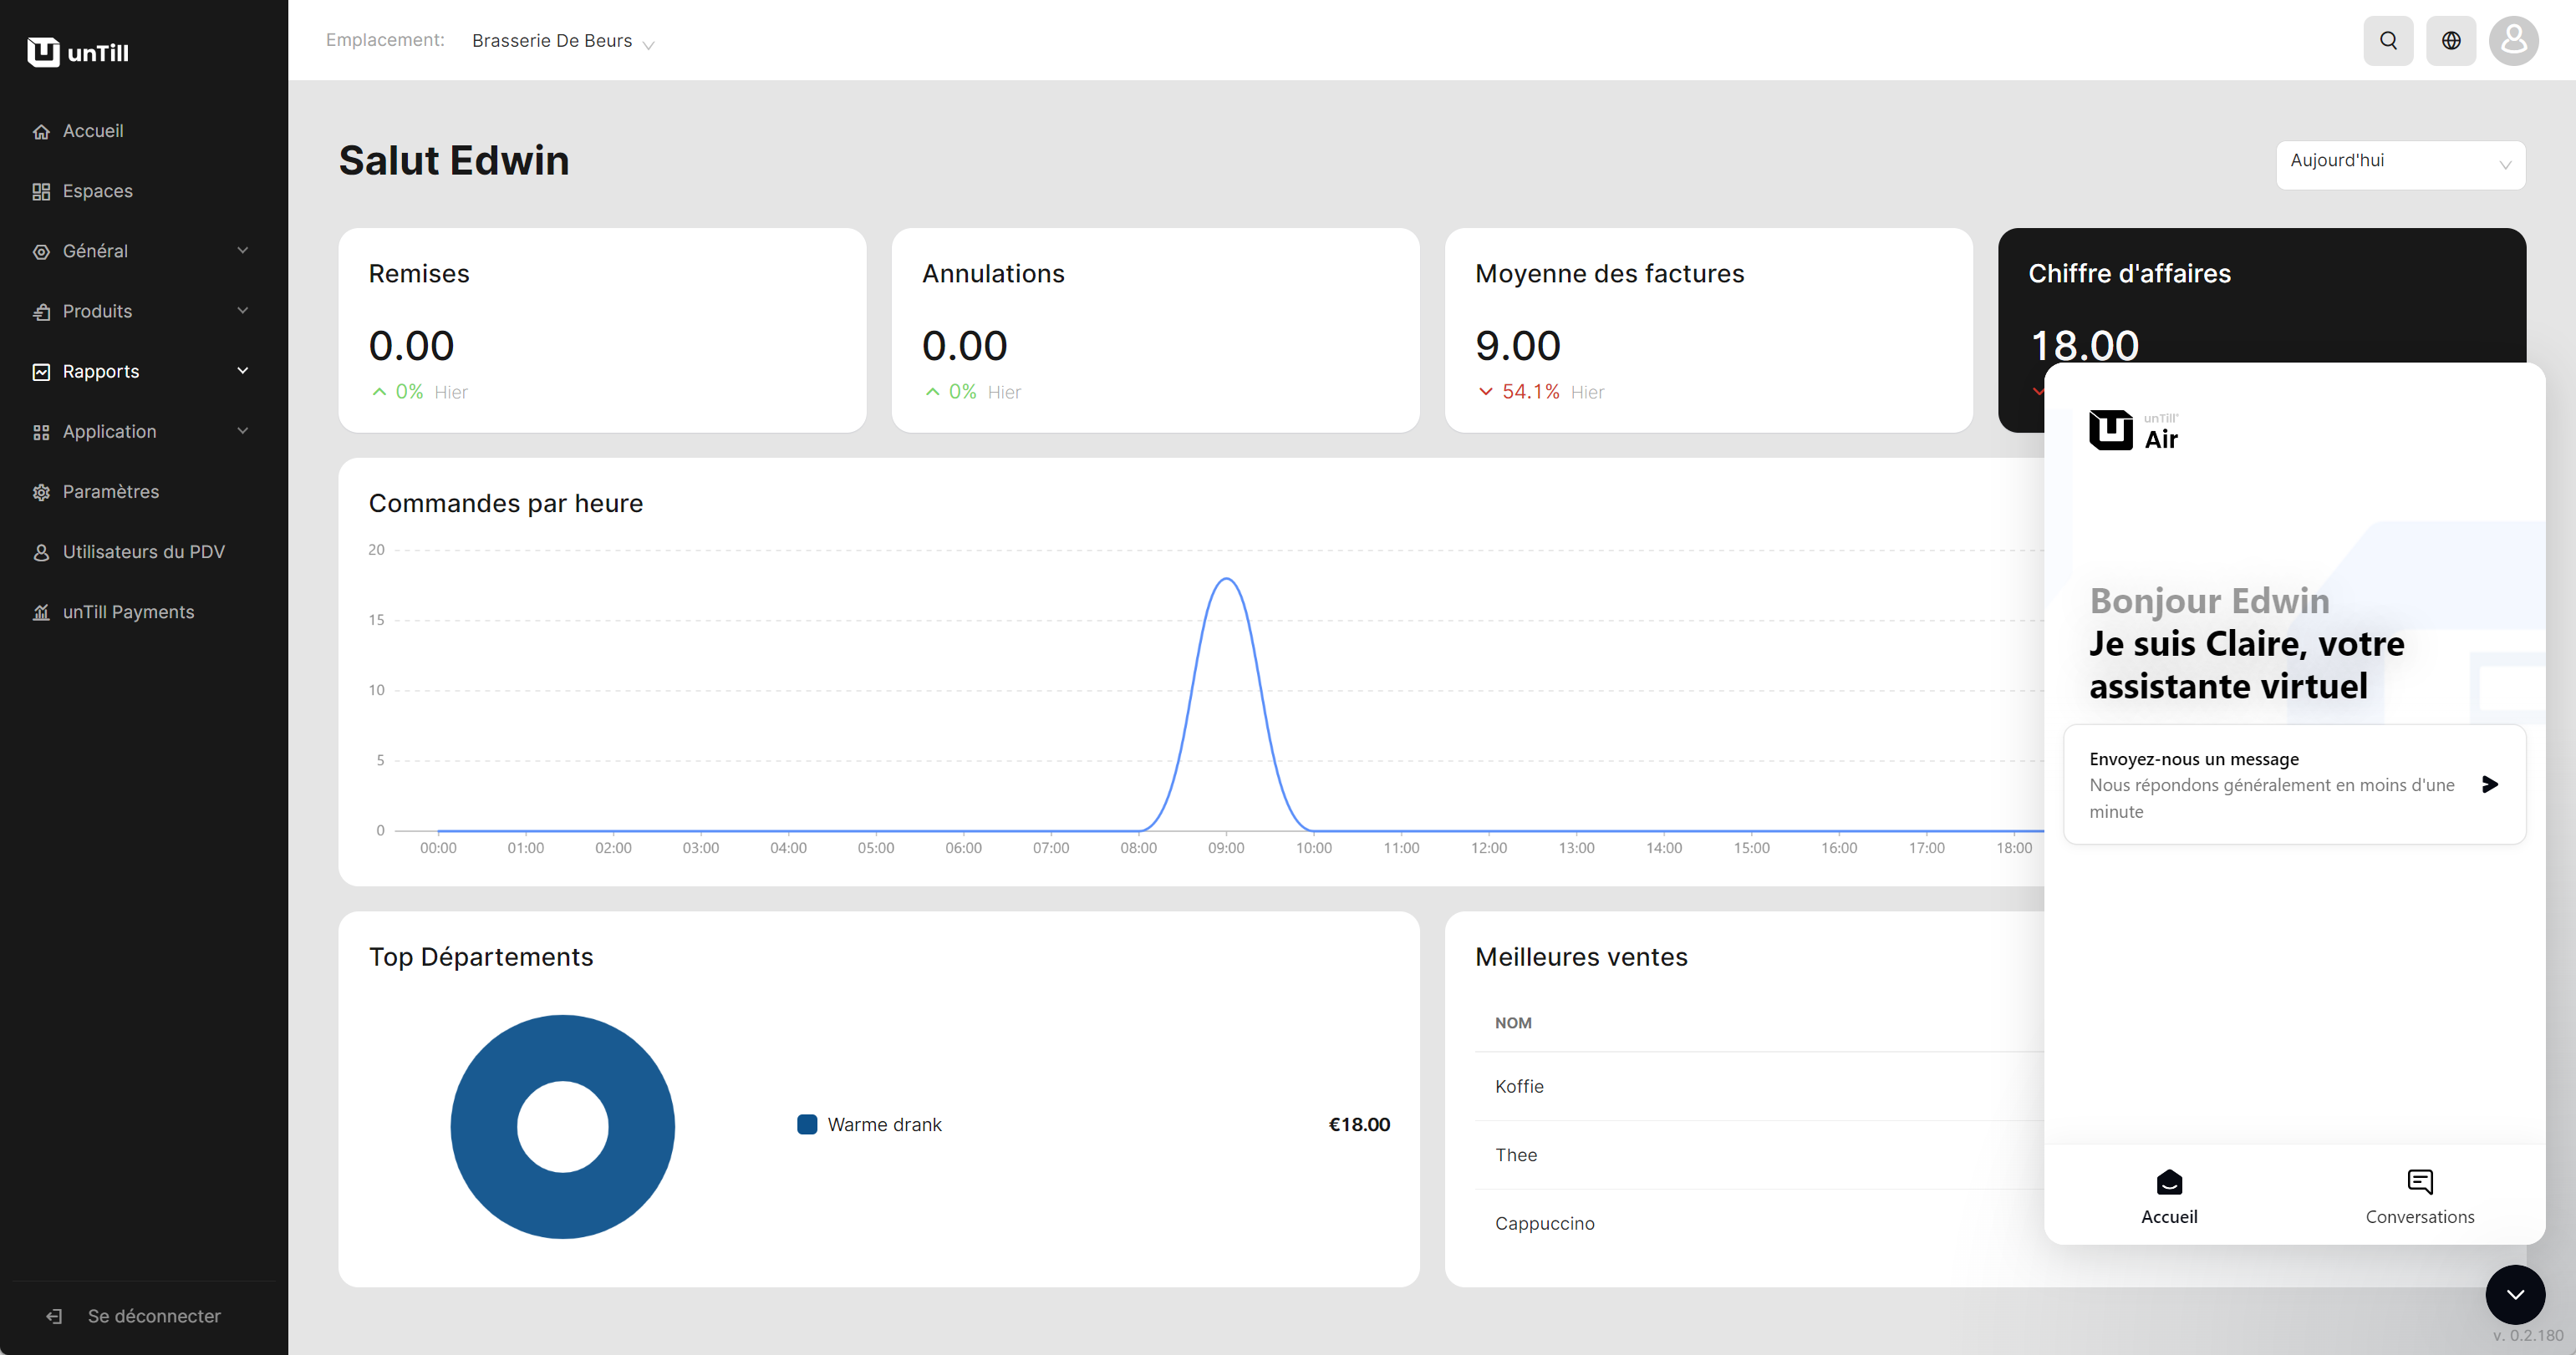Expand the Général menu chevron
Viewport: 2576px width, 1355px height.
[x=242, y=251]
